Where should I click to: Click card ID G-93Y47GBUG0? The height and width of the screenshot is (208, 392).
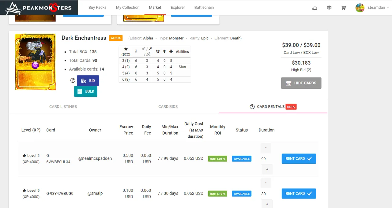[x=60, y=194]
